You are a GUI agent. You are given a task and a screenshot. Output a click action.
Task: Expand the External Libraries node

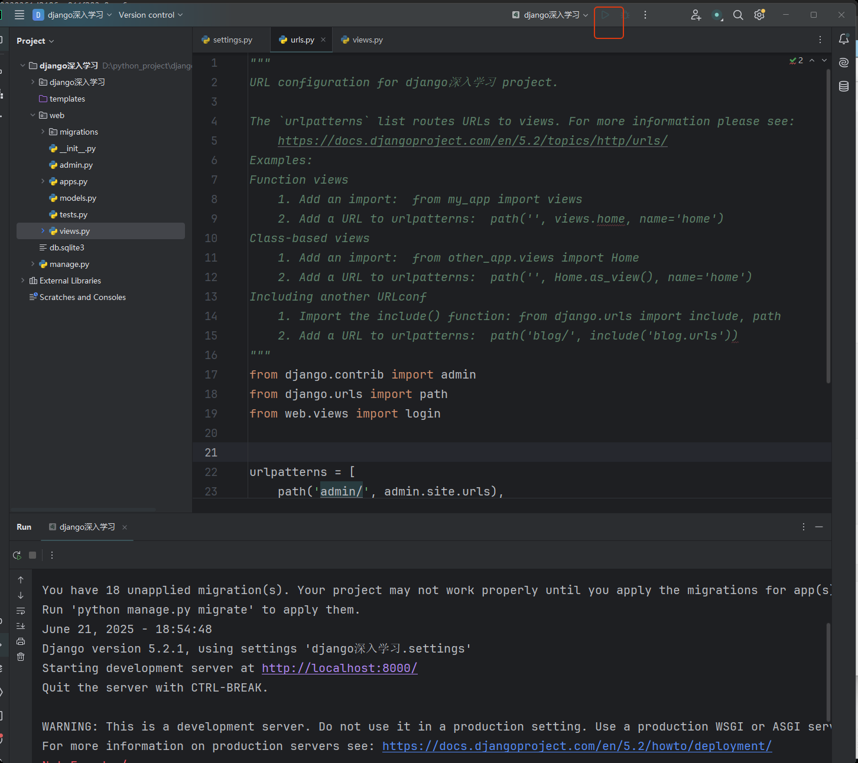click(23, 281)
